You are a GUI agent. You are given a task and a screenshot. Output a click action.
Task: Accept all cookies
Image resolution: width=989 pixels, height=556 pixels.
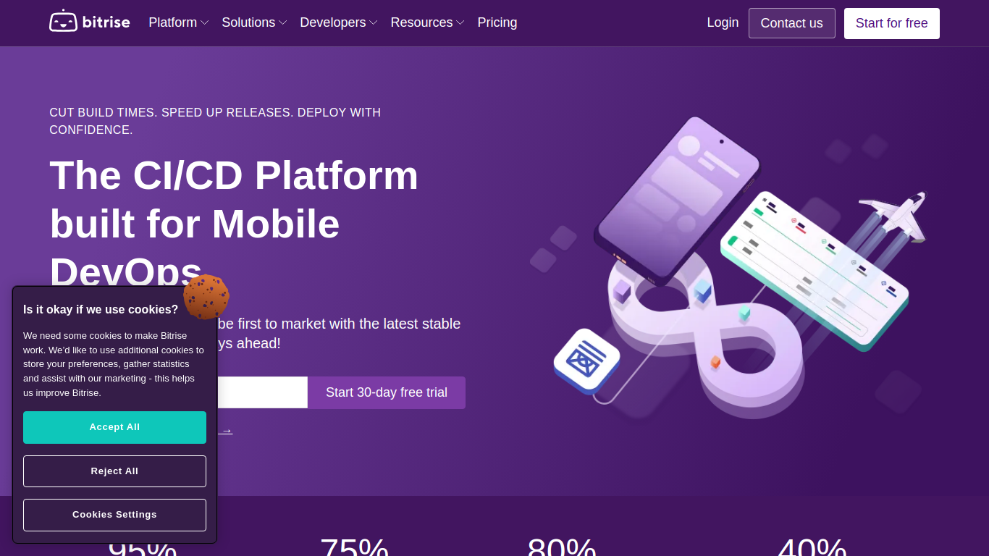114,427
